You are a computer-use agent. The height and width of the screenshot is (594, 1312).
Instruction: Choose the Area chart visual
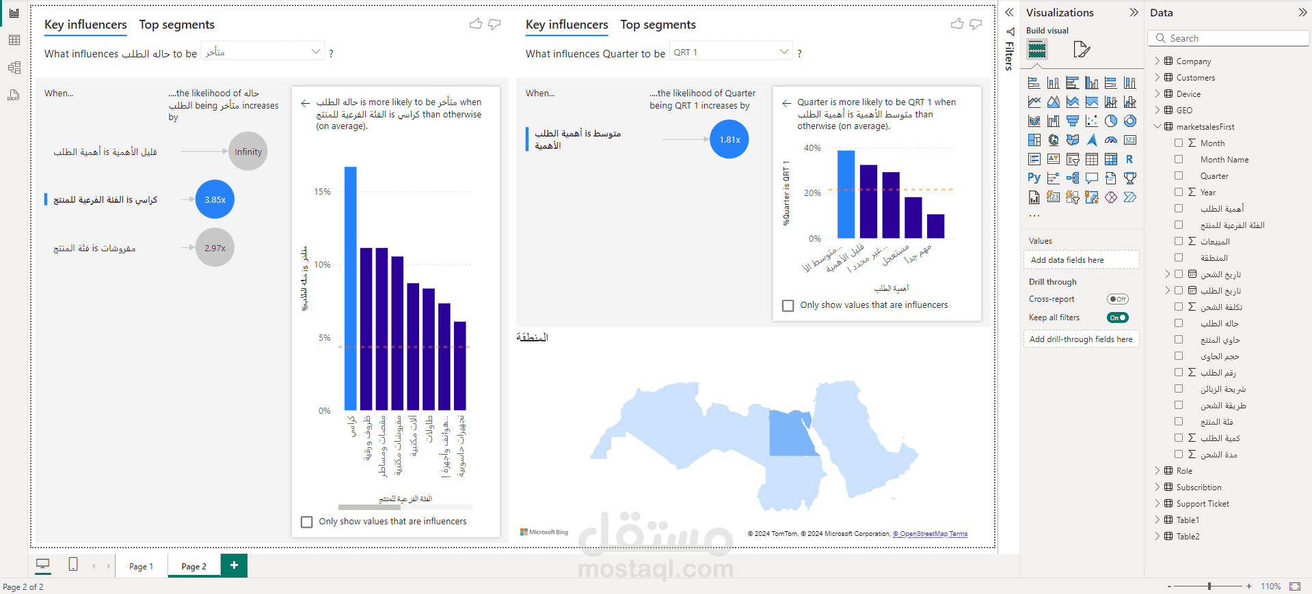[1054, 102]
